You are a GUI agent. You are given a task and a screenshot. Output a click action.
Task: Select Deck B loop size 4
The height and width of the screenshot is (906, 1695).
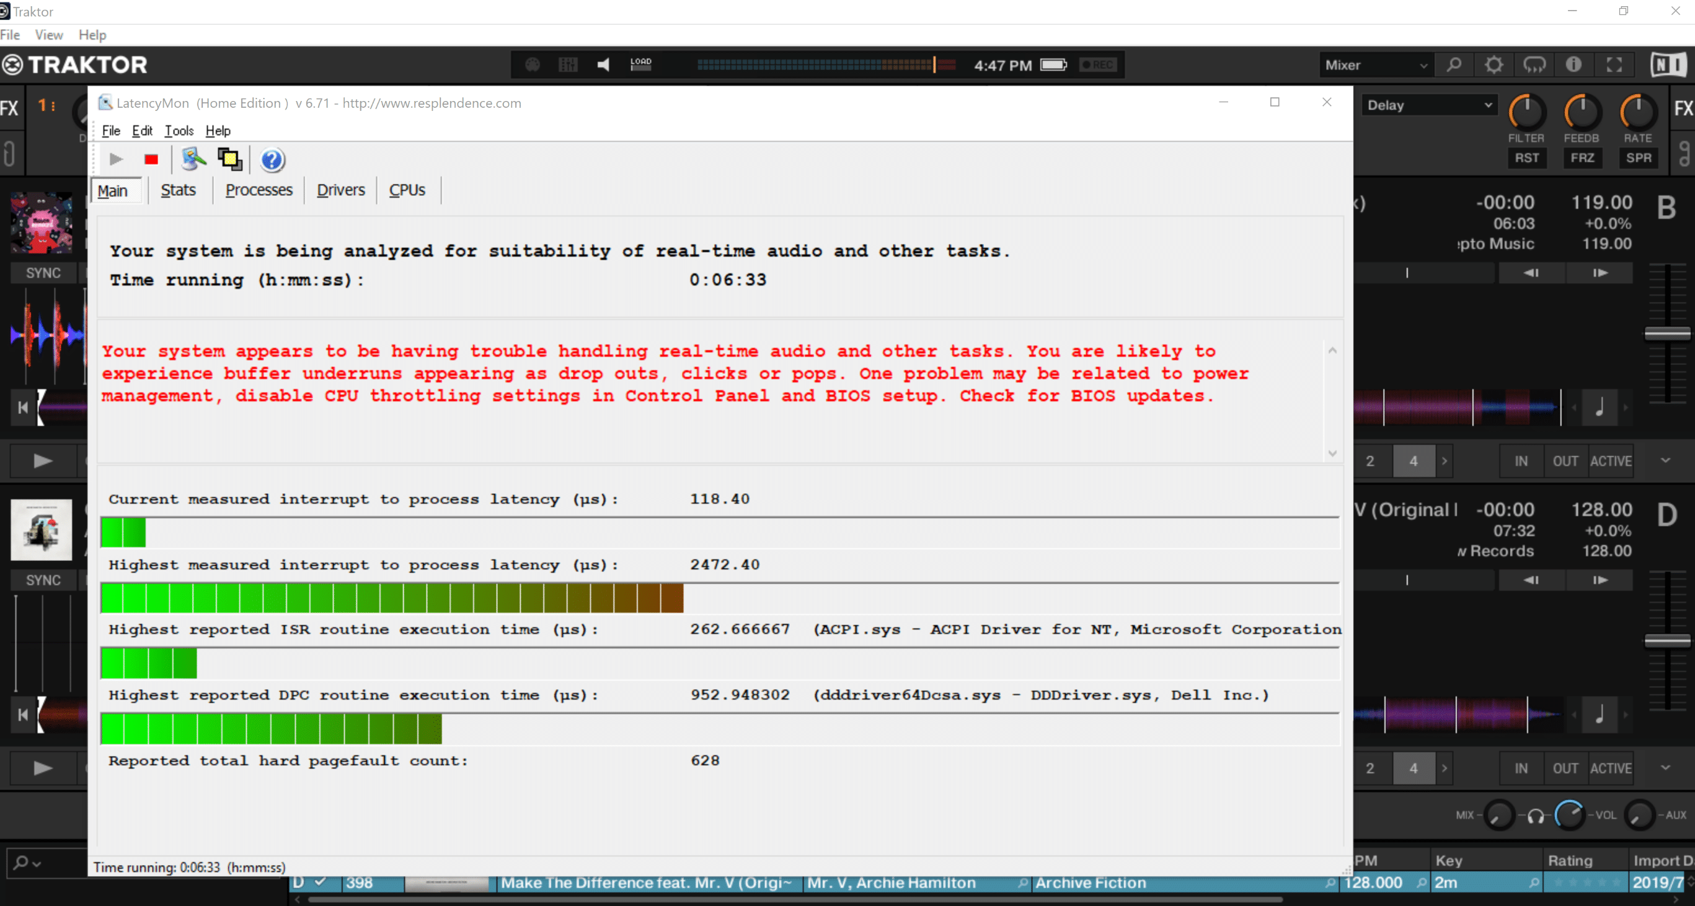[1414, 462]
